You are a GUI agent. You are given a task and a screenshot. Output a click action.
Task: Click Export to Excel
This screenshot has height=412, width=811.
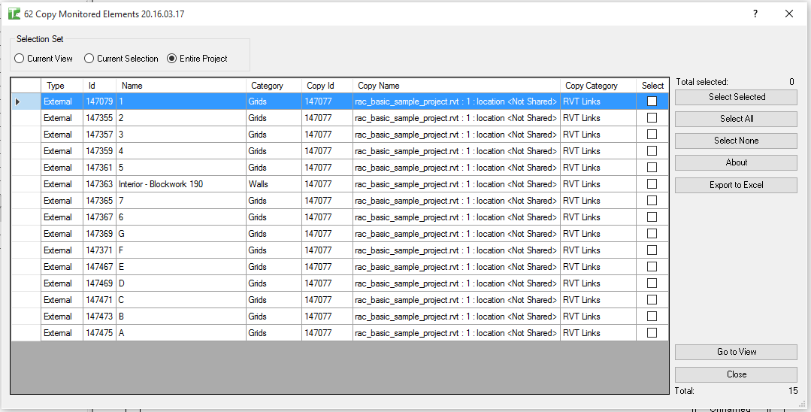(x=736, y=185)
